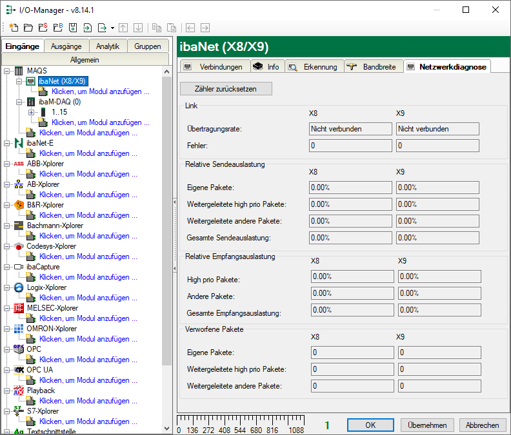
Task: Select the AB-Xplorer network icon
Action: pos(19,184)
